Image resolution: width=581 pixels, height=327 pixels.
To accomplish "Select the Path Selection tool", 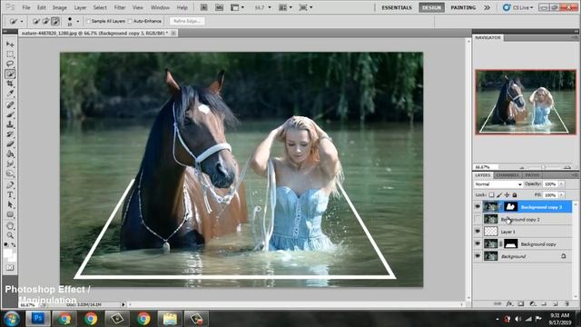I will (10, 204).
